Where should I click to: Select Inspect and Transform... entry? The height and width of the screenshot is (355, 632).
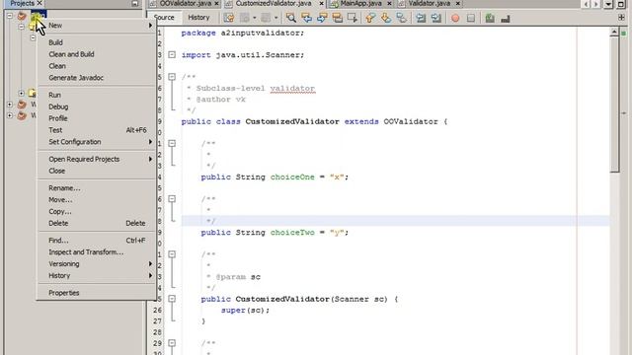click(97, 252)
